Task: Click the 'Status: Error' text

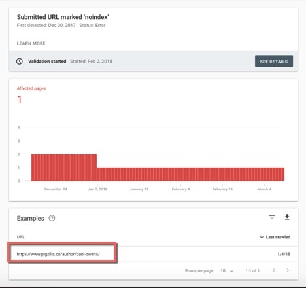Action: 92,25
